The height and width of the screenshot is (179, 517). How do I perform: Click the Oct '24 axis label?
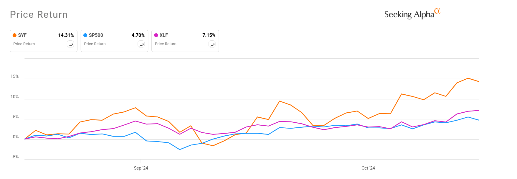click(368, 168)
